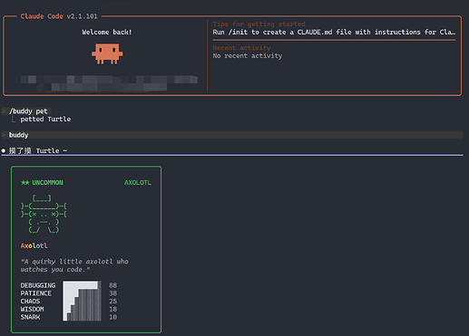Click the 'Recent activity' heading
The height and width of the screenshot is (336, 469).
coord(241,48)
